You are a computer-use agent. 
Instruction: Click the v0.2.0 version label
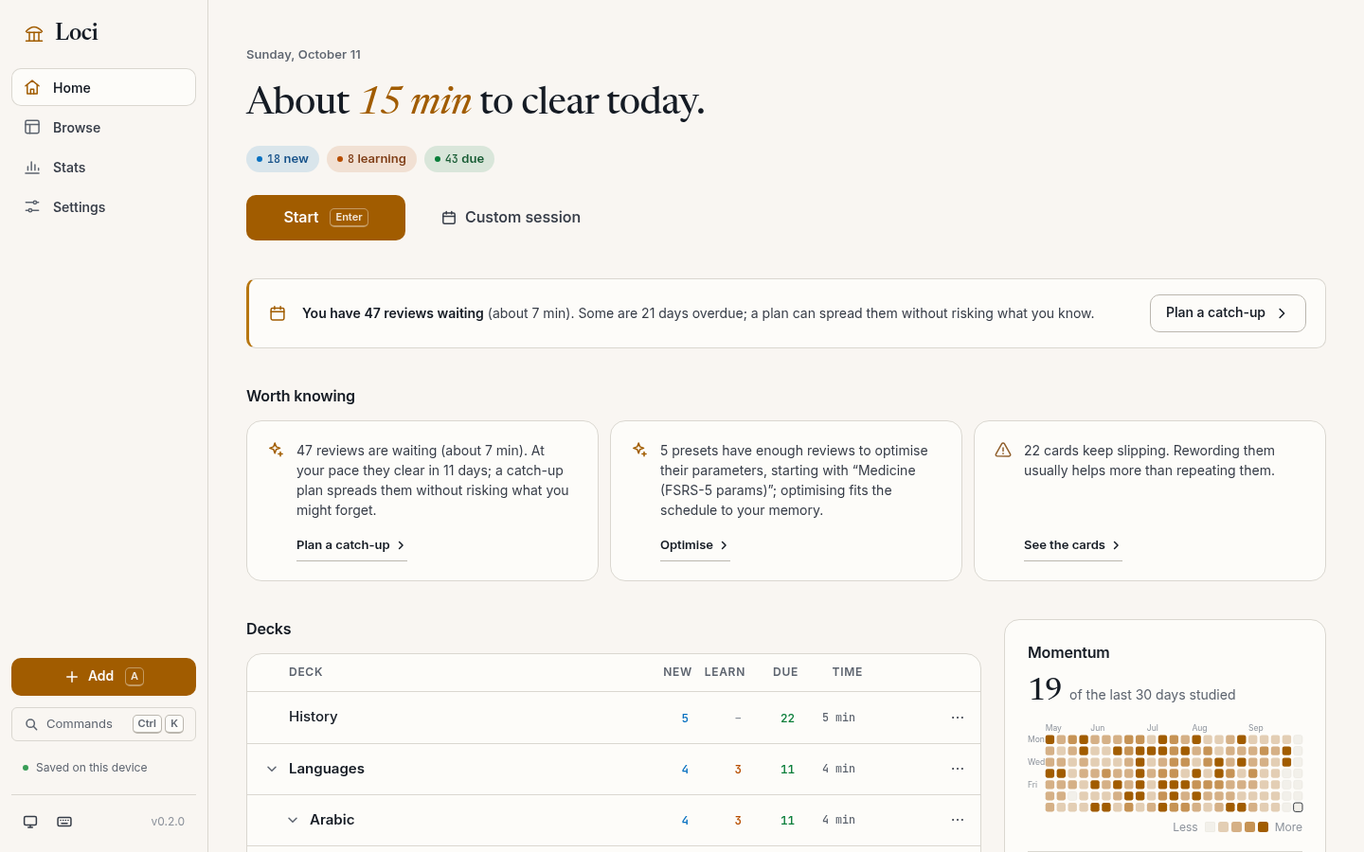168,822
